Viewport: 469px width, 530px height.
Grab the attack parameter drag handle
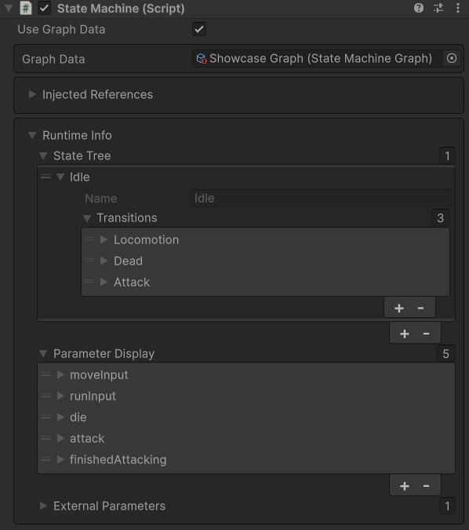45,437
